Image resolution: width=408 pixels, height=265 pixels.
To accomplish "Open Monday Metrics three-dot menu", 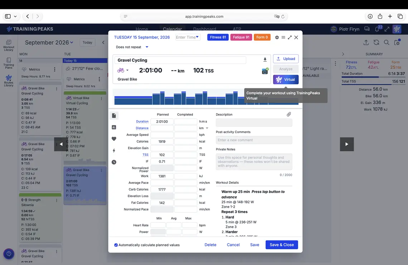I will (55, 69).
